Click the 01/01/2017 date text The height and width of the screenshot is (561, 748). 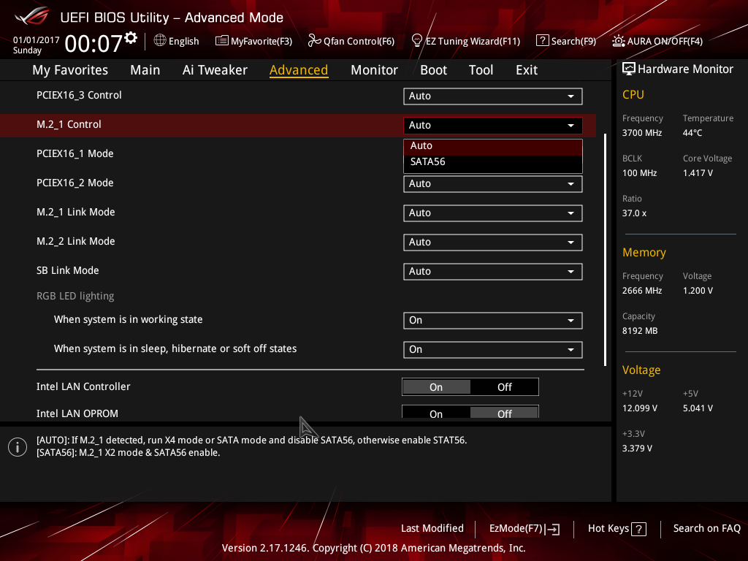[37, 40]
